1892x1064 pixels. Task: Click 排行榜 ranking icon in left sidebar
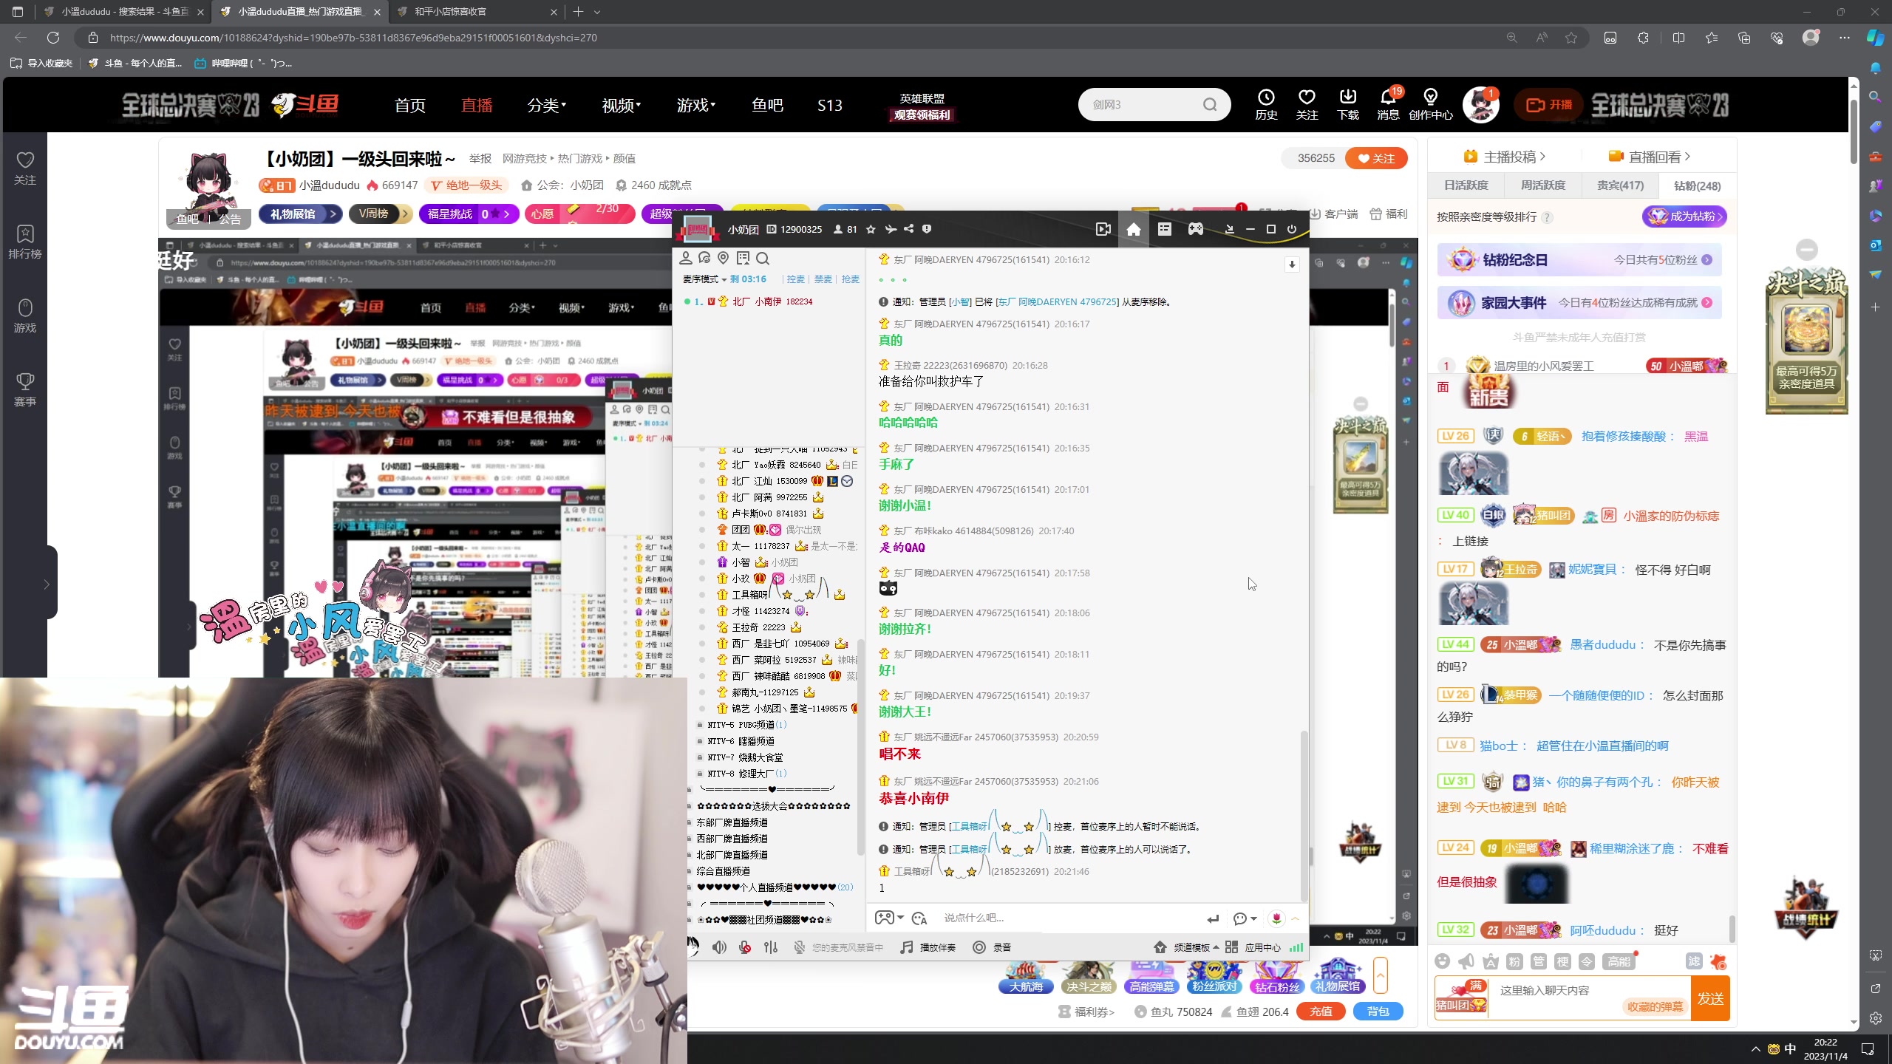point(25,242)
